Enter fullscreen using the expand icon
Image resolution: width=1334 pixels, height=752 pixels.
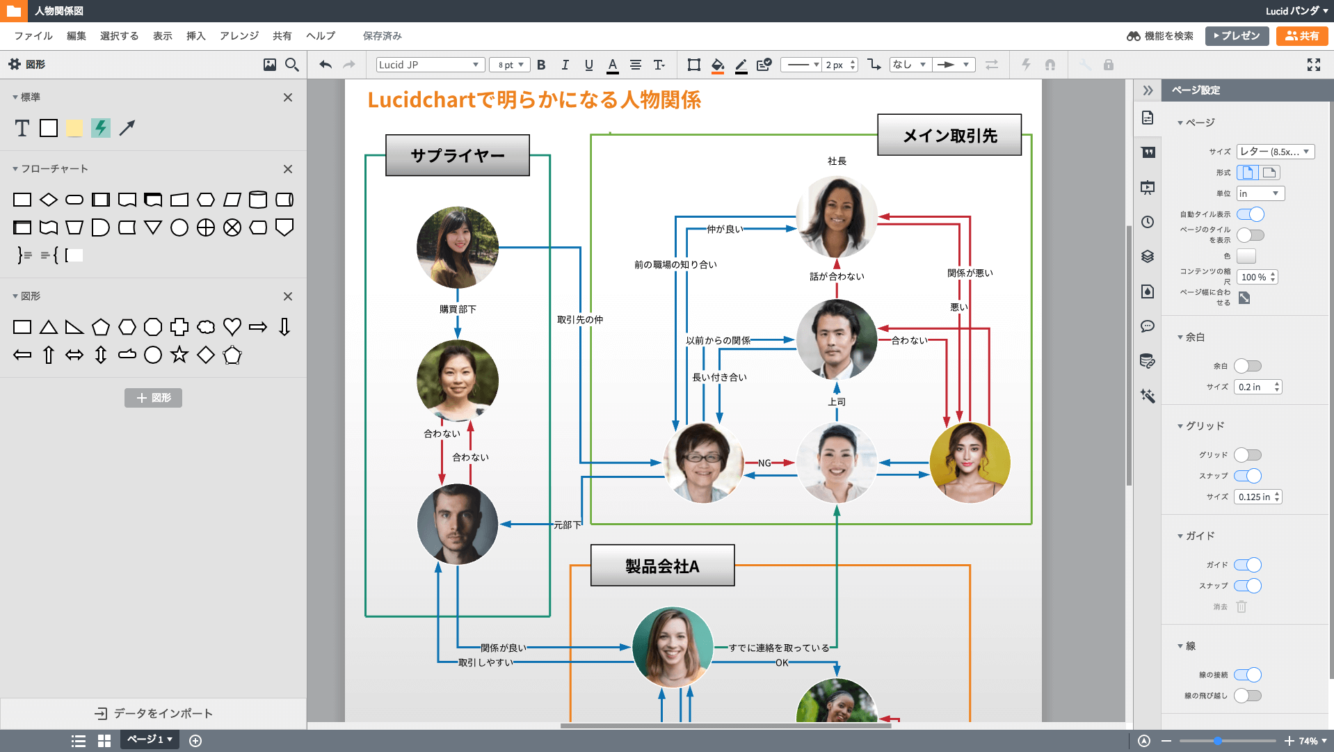[1313, 65]
